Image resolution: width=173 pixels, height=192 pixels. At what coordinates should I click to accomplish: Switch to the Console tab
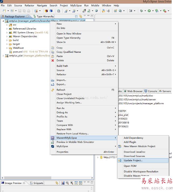click(x=151, y=91)
